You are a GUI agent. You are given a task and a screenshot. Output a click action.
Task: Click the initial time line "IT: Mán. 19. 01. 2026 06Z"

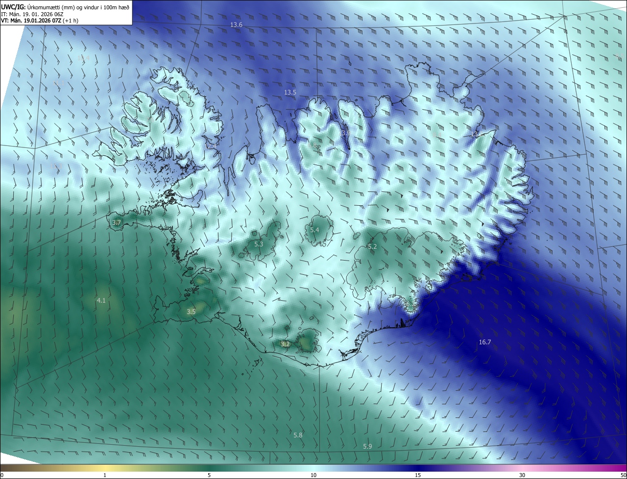click(x=32, y=14)
